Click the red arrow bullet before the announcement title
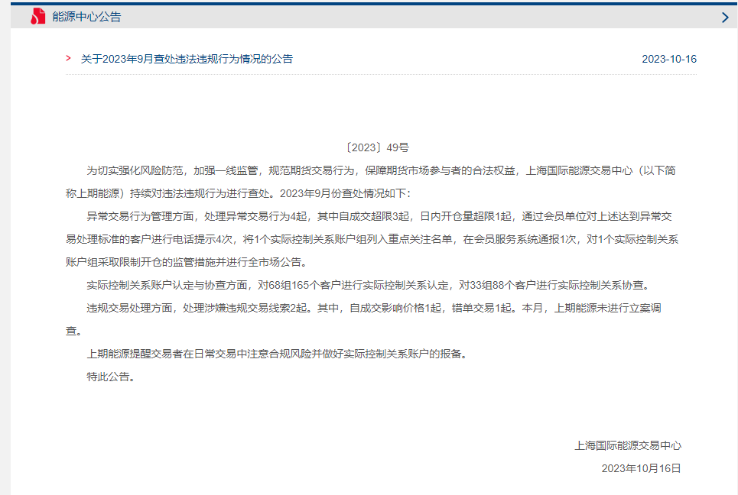This screenshot has width=738, height=495. click(68, 58)
